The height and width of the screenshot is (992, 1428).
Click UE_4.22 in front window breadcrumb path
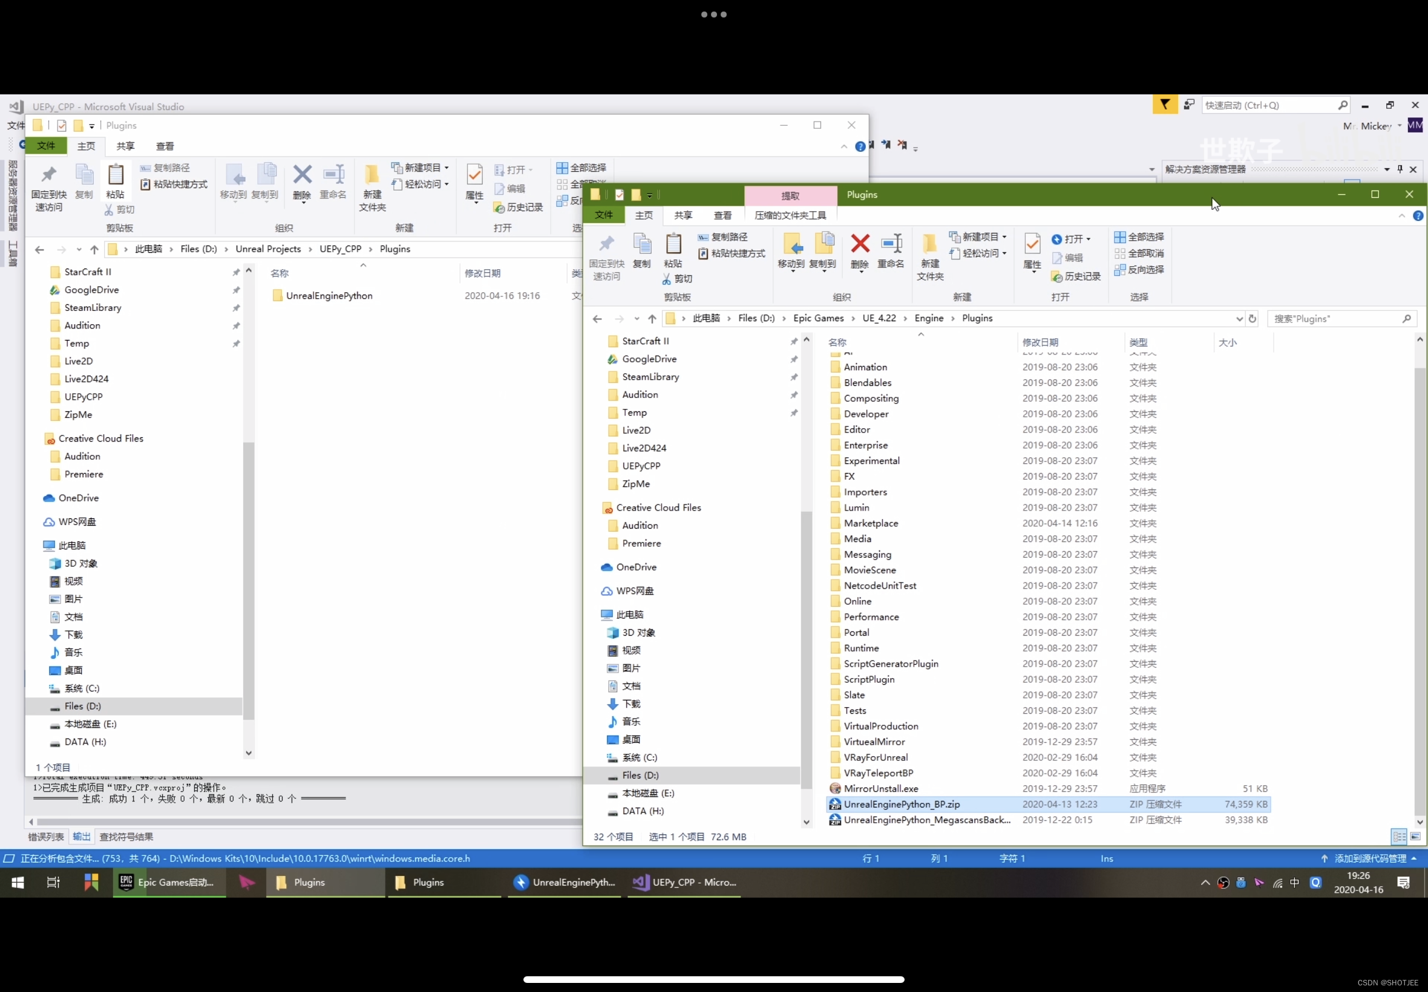pos(879,318)
